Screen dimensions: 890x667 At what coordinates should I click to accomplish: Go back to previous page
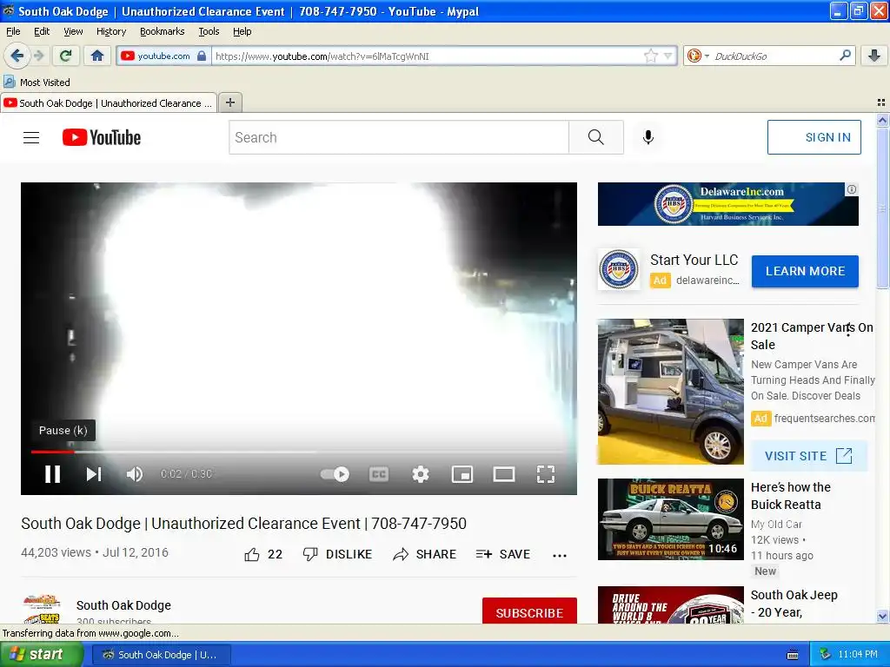point(17,56)
